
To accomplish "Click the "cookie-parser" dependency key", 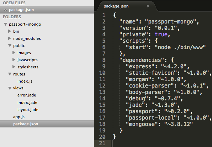I will coord(150,86).
